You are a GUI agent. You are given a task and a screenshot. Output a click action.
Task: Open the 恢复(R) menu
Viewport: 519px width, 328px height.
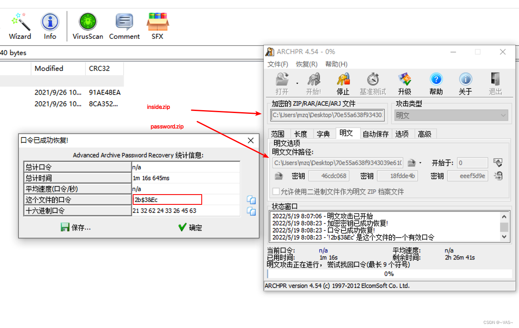pyautogui.click(x=307, y=64)
